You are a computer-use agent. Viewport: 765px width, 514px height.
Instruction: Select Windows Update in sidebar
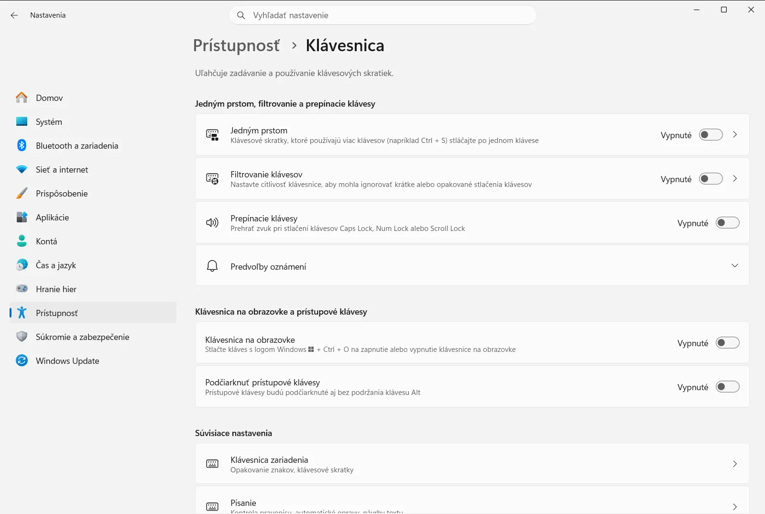[93, 361]
